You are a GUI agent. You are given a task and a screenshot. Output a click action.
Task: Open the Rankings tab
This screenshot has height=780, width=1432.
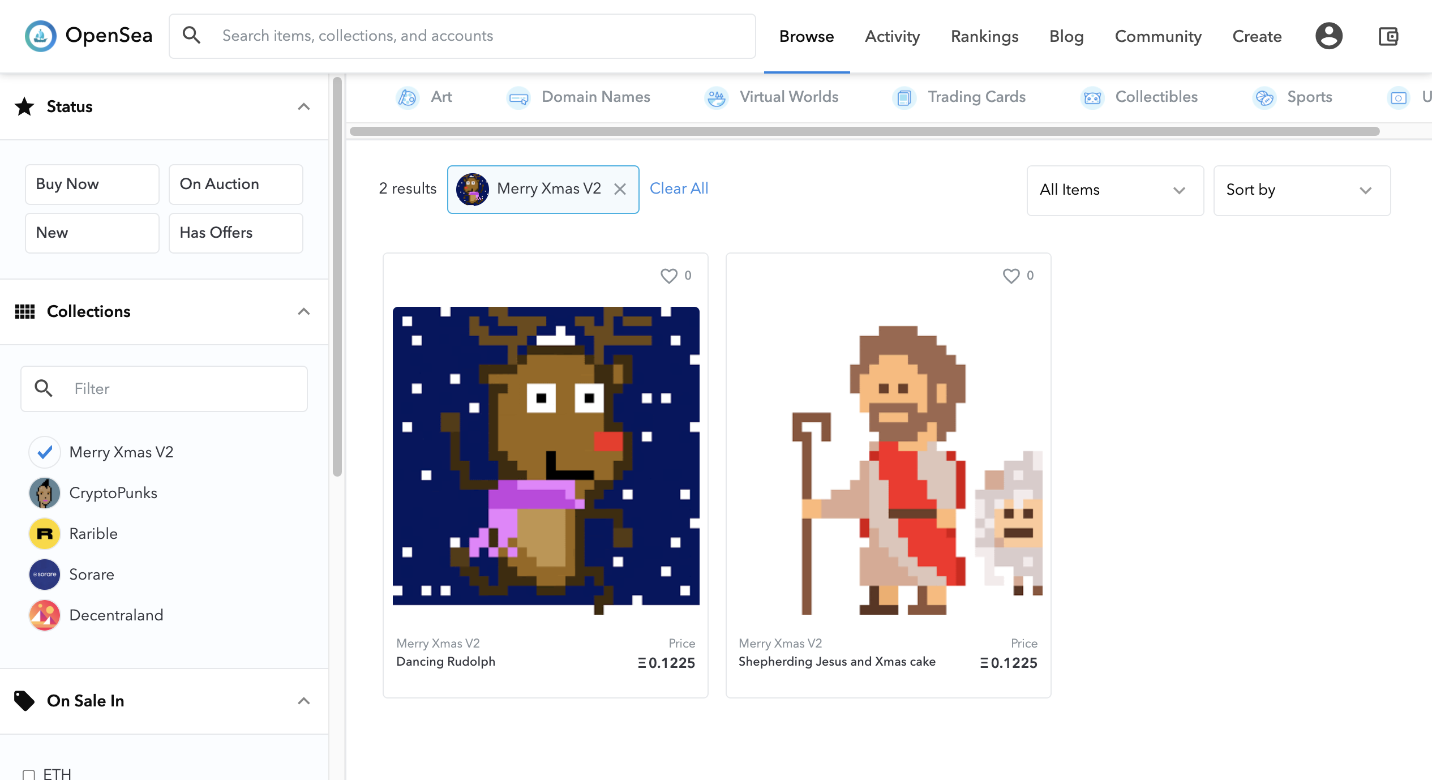[985, 36]
